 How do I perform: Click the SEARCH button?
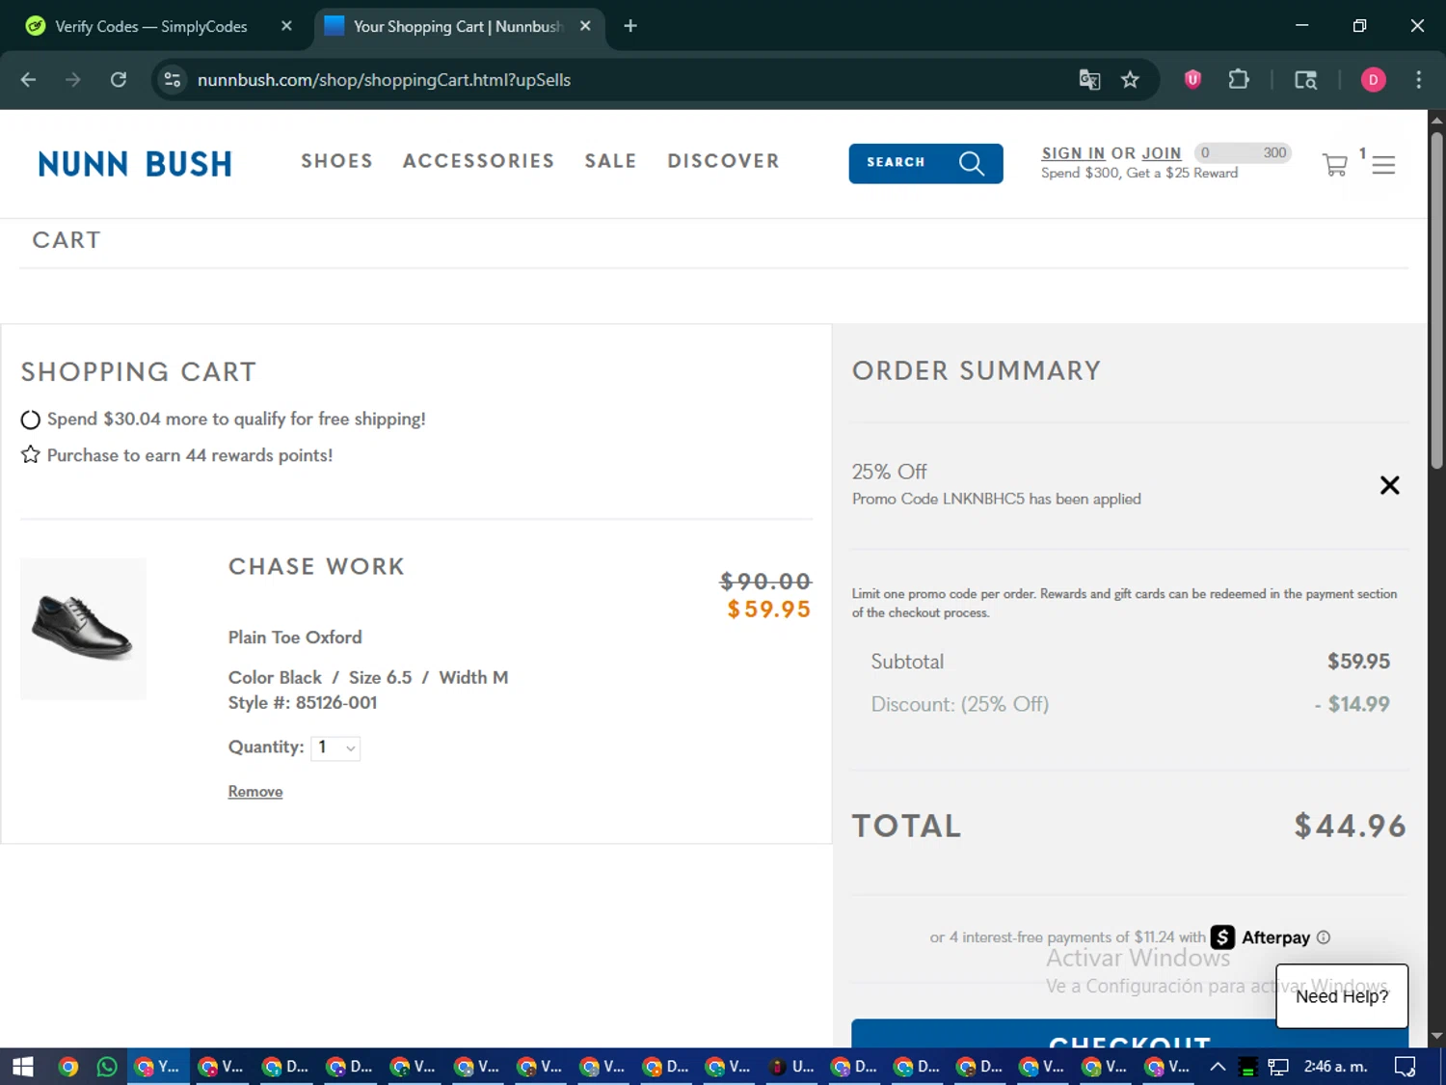pos(925,163)
